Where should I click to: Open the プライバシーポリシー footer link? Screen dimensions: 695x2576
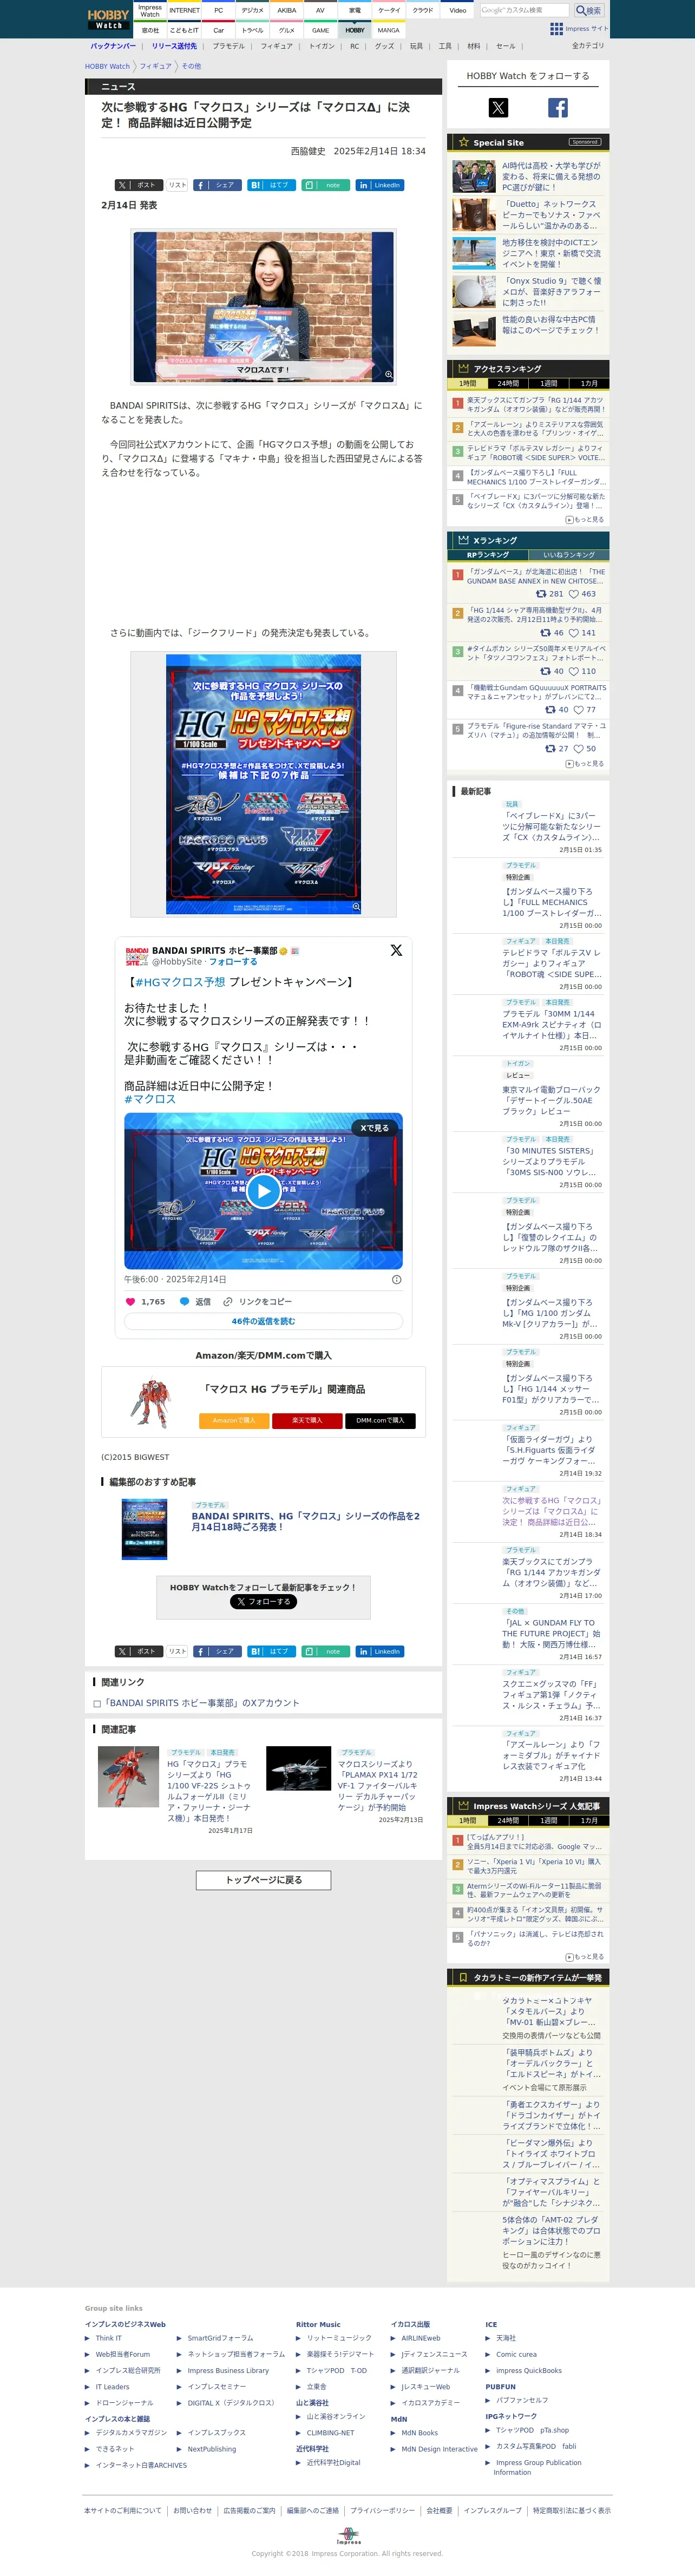(382, 2510)
